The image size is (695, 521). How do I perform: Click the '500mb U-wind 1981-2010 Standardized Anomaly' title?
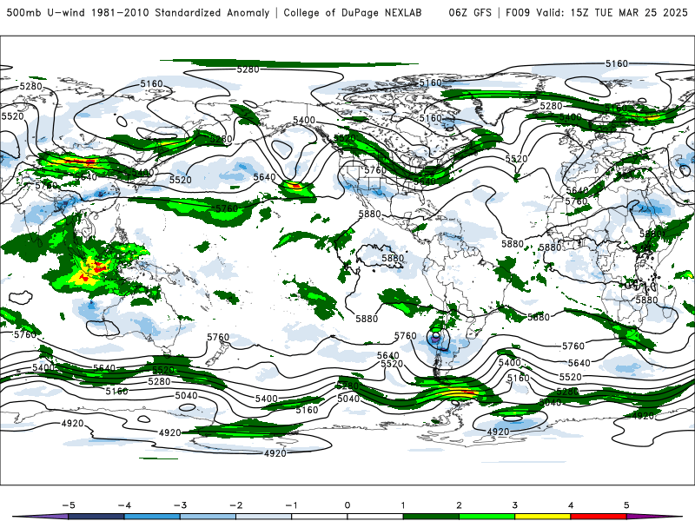[x=138, y=12]
